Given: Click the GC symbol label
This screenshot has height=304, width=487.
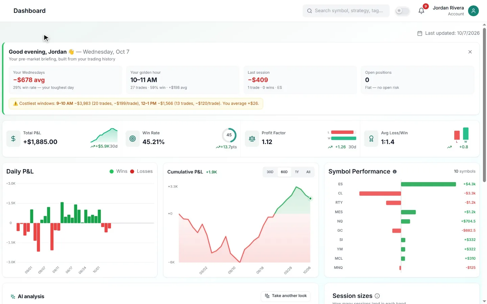Looking at the screenshot, I should click(340, 230).
